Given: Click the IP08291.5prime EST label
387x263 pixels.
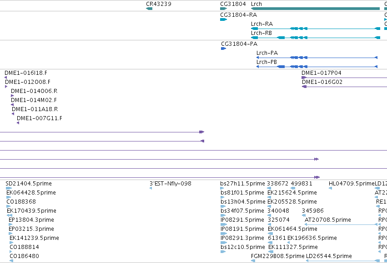Looking at the screenshot, I should coord(243,220).
